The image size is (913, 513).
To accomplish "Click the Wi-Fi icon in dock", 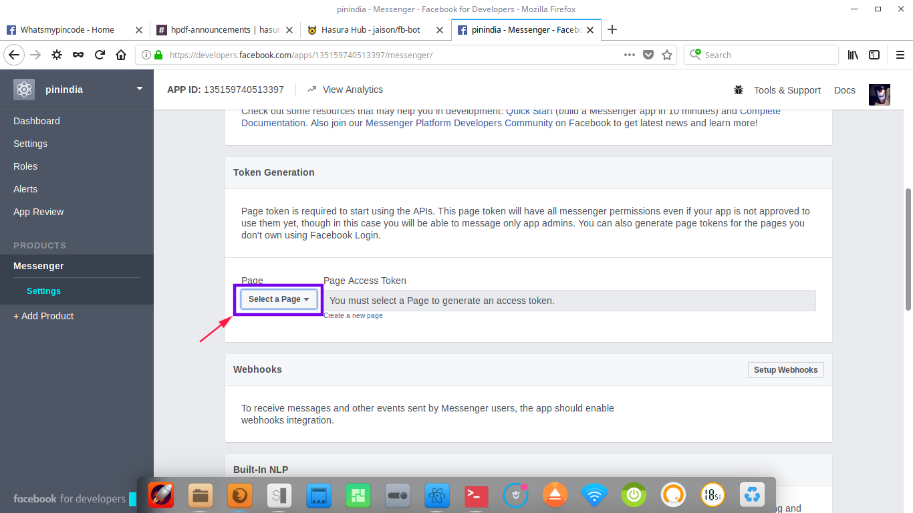I will [594, 495].
